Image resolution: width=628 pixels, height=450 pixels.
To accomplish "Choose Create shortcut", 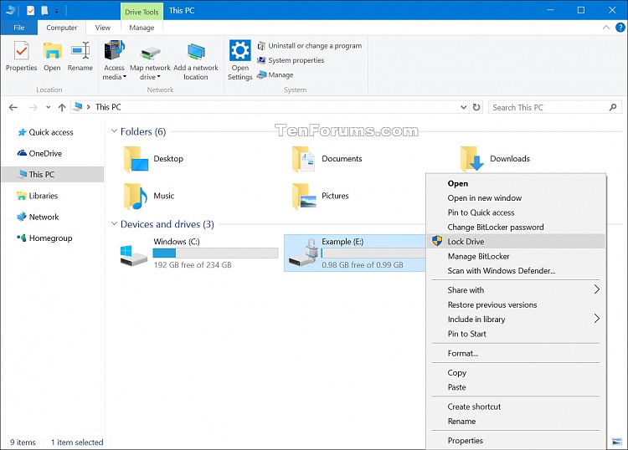I will pyautogui.click(x=517, y=407).
